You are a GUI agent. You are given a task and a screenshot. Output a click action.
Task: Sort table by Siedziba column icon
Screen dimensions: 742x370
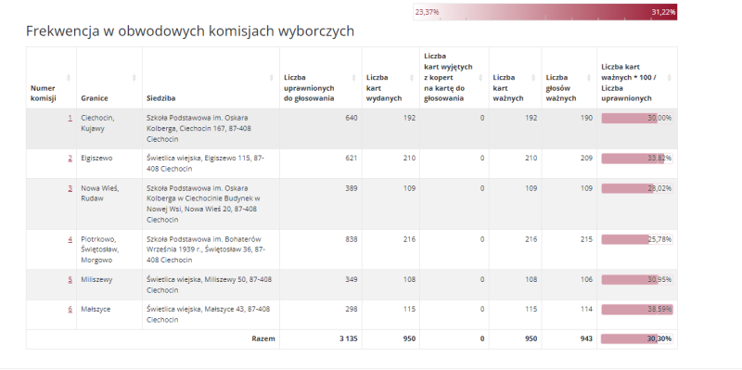coord(271,78)
